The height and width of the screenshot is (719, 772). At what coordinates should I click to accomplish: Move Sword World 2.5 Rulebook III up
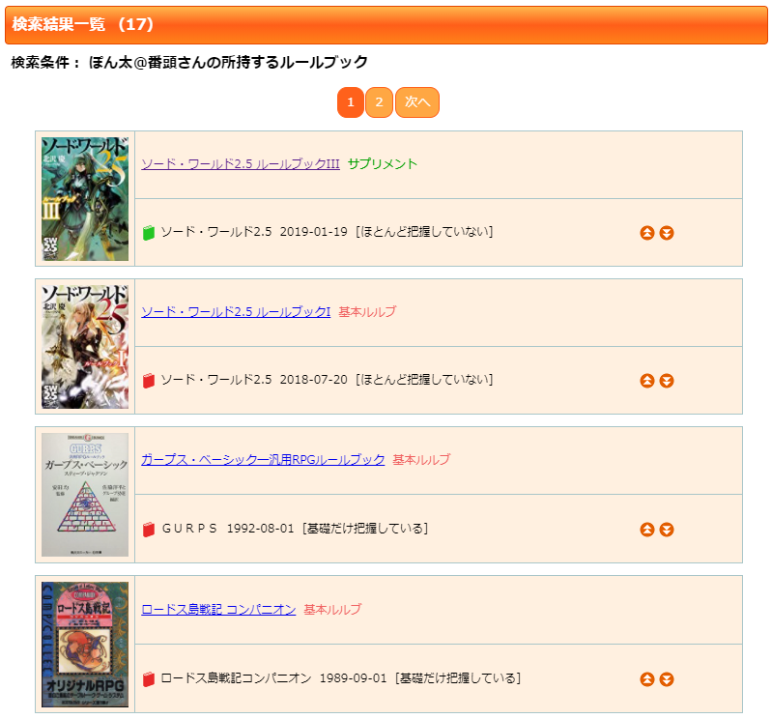[x=647, y=233]
